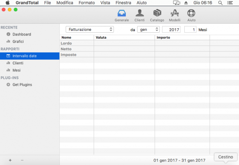Click the green zoom window button
This screenshot has width=239, height=165.
pyautogui.click(x=16, y=10)
